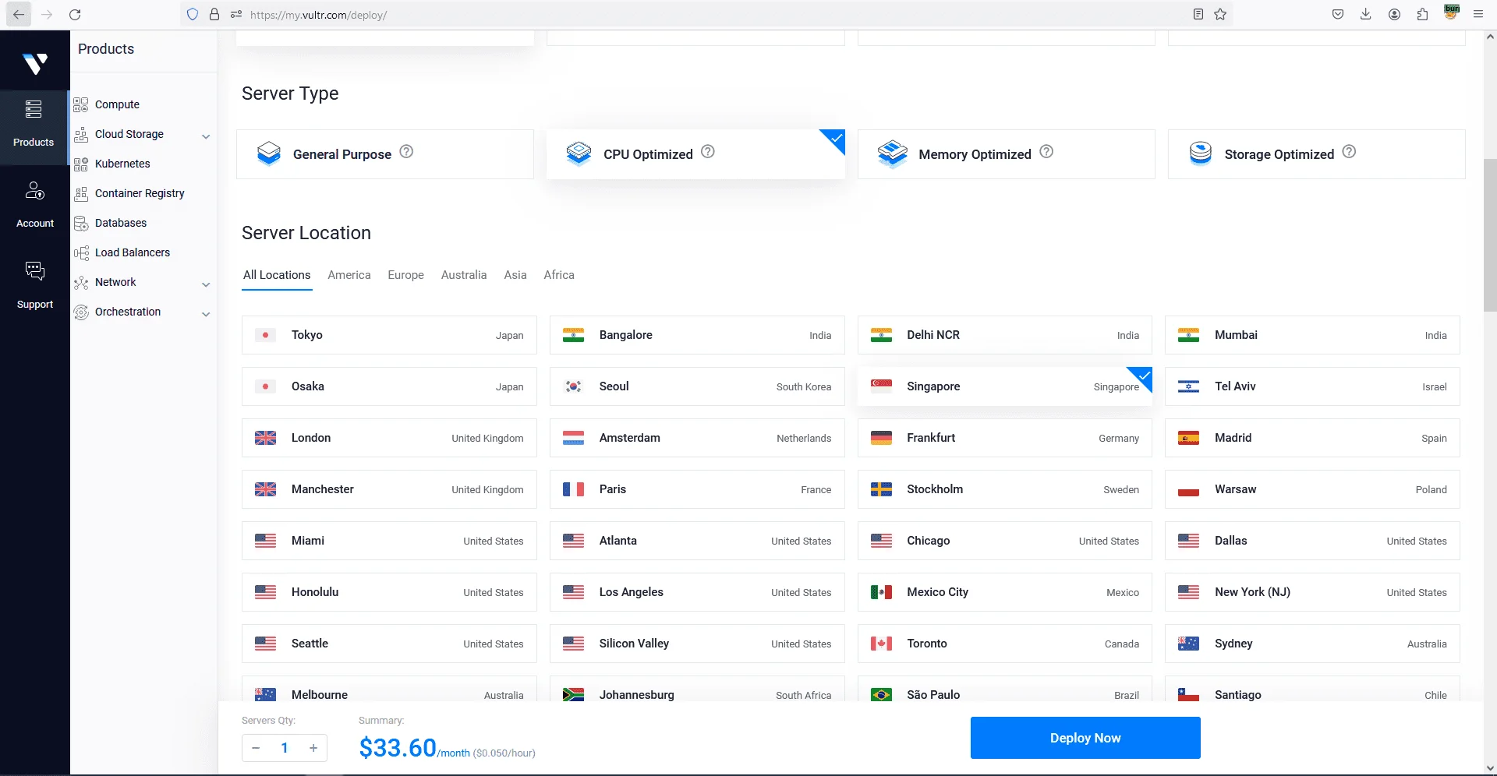
Task: Select General Purpose server type
Action: tap(385, 154)
